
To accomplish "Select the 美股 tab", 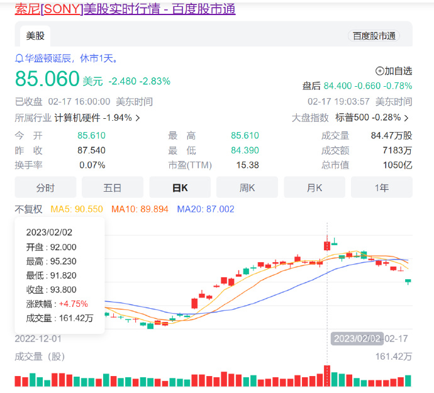I will pos(35,36).
